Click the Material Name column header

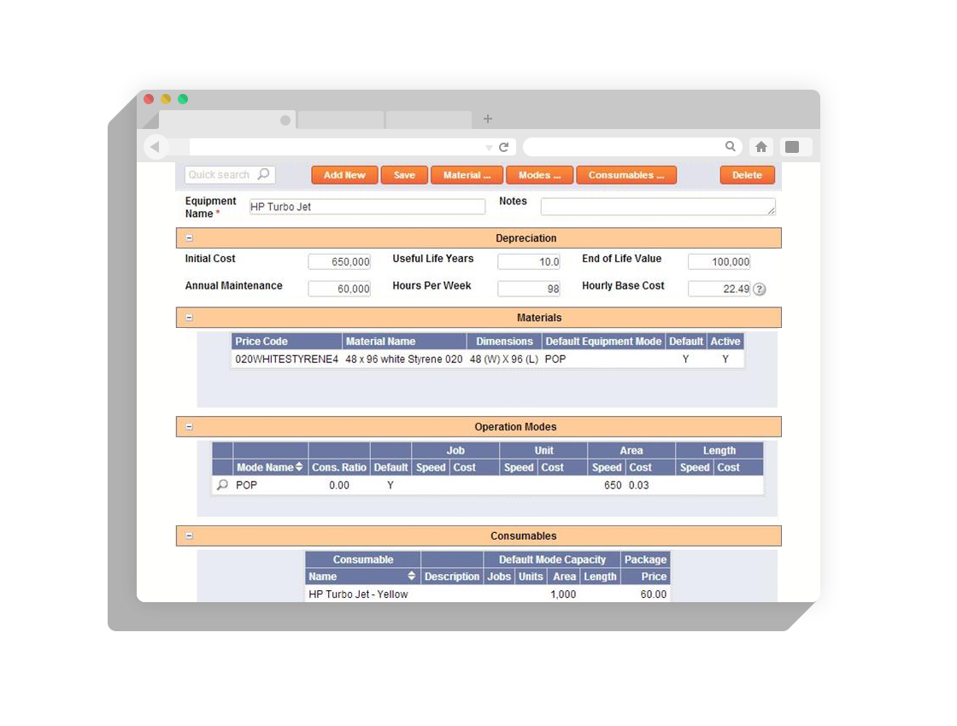click(405, 341)
